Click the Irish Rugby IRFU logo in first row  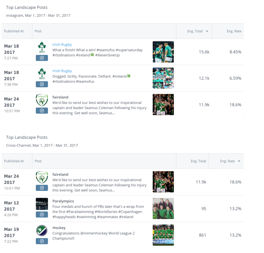42,47
